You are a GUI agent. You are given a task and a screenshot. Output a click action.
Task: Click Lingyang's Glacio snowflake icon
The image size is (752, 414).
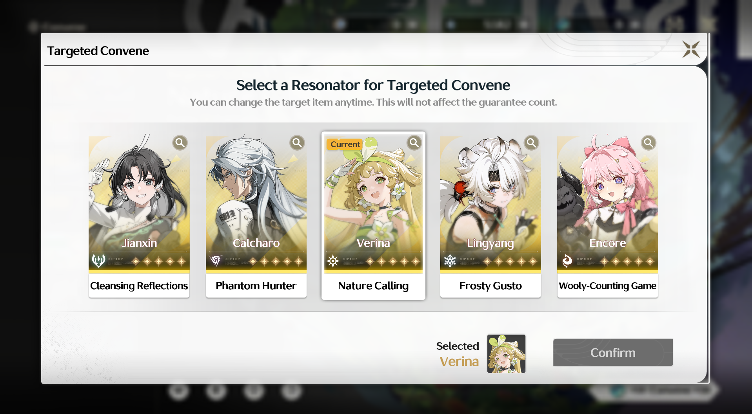point(450,261)
